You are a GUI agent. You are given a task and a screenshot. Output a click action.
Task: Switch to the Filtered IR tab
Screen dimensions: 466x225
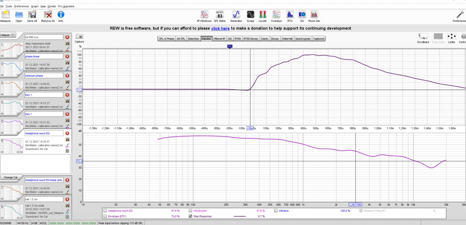(x=219, y=39)
